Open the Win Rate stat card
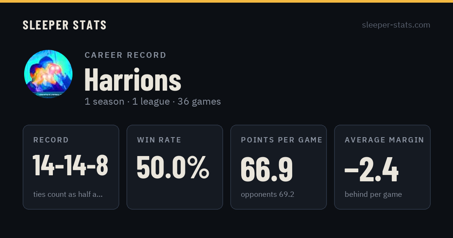The image size is (453, 238). [175, 167]
